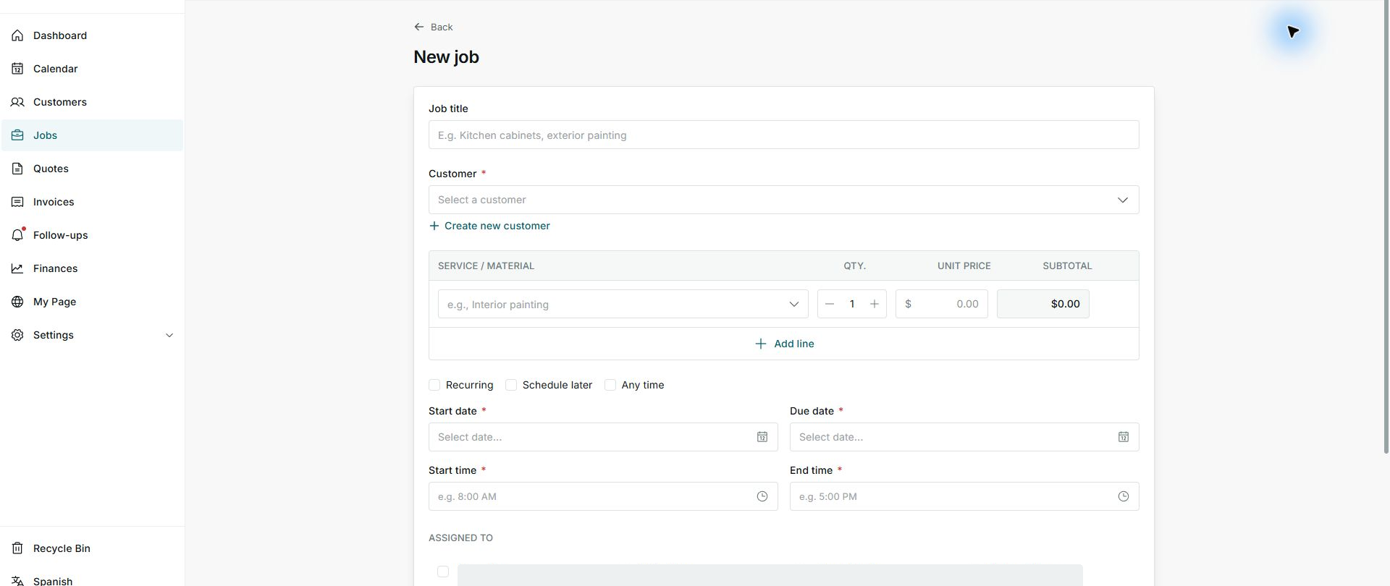The width and height of the screenshot is (1390, 586).
Task: Click the Add line button
Action: point(784,344)
